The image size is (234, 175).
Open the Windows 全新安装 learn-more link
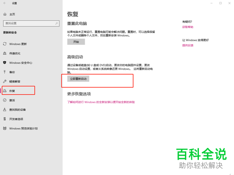pos(101,102)
